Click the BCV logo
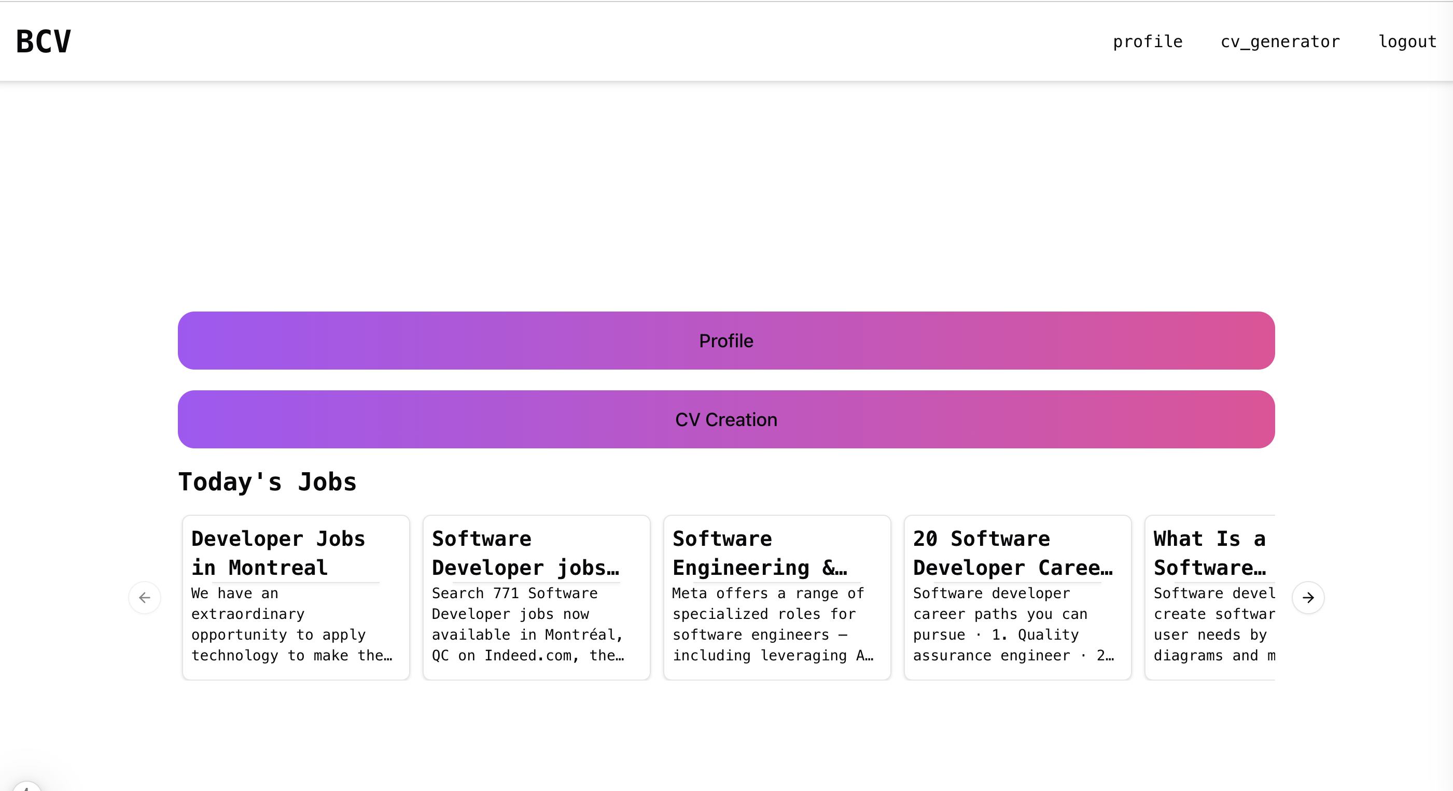This screenshot has width=1453, height=791. 44,41
